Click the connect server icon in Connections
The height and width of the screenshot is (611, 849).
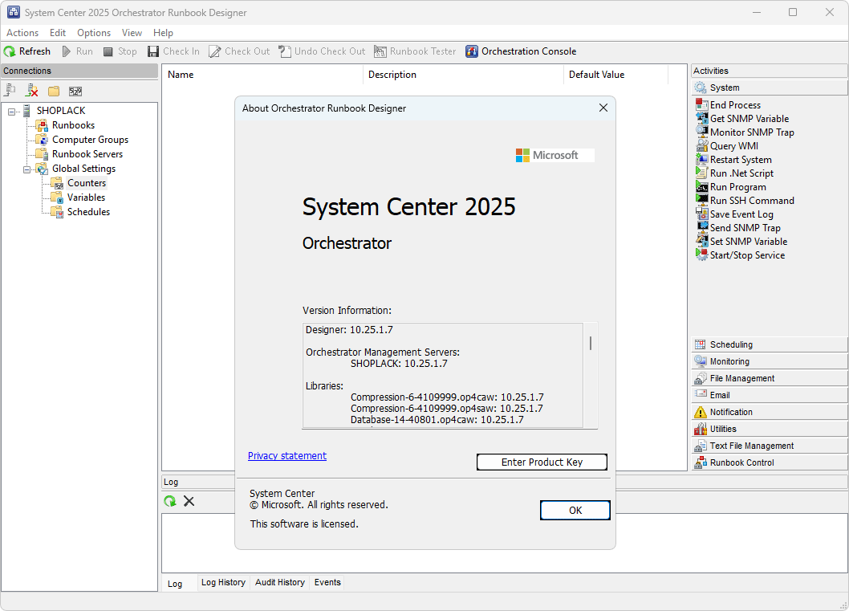[x=10, y=91]
